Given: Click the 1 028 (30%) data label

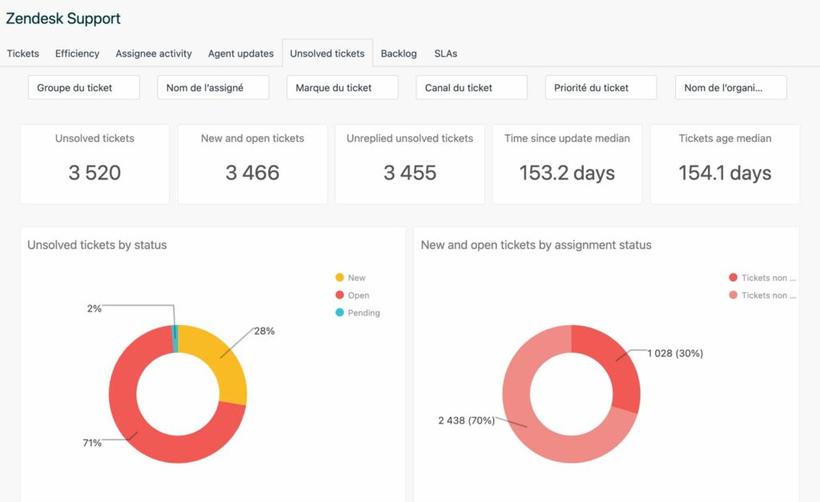Looking at the screenshot, I should pos(675,354).
